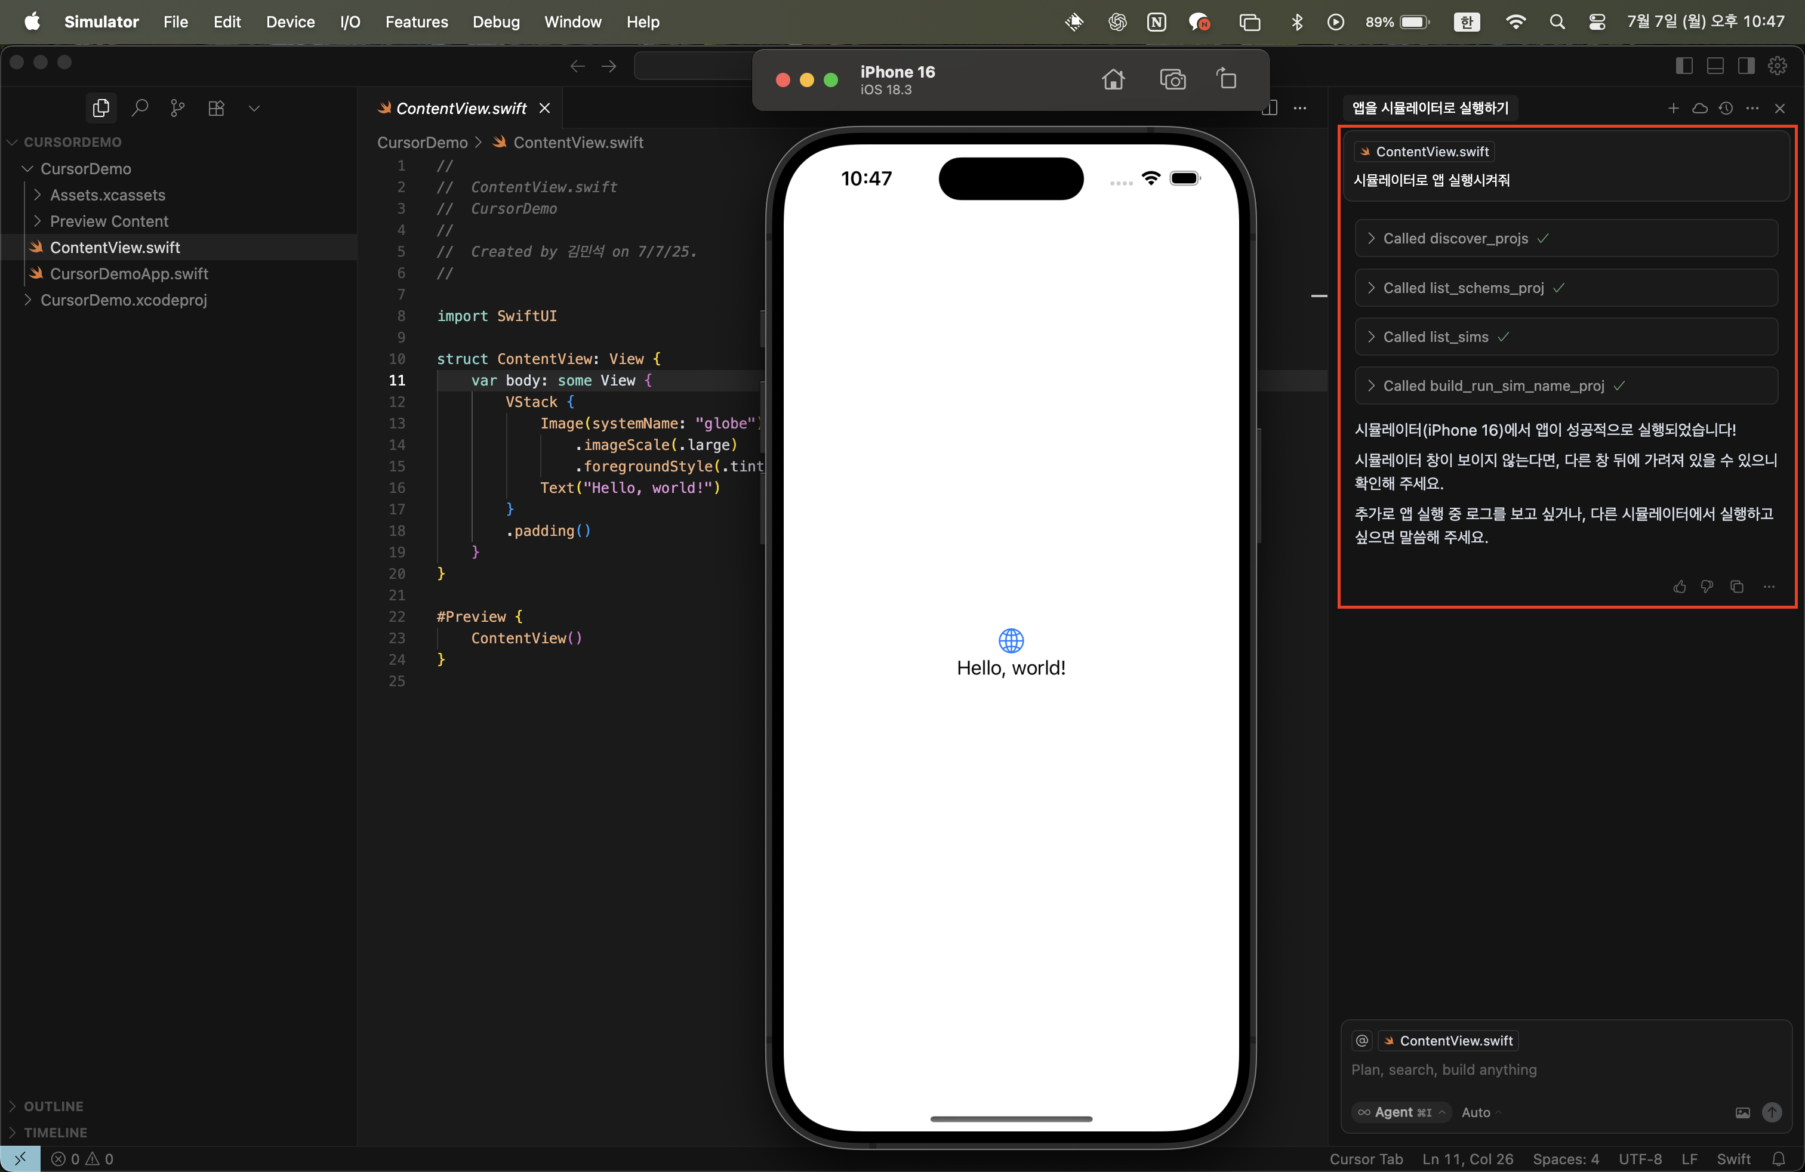This screenshot has height=1172, width=1805.
Task: Copy the chat response with the copy icon
Action: click(x=1737, y=587)
